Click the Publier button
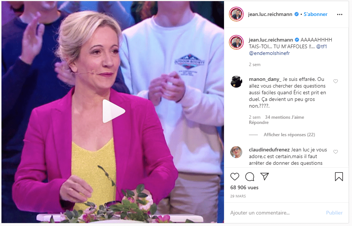This screenshot has width=352, height=226. tap(334, 213)
